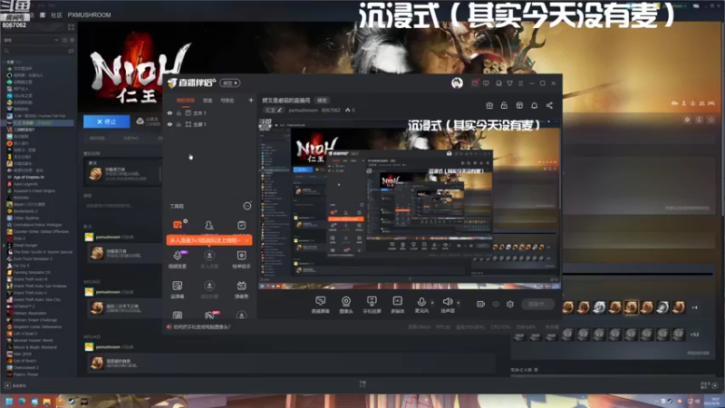Open Microsoft Edge from the taskbar
This screenshot has height=408, width=725.
(x=22, y=402)
